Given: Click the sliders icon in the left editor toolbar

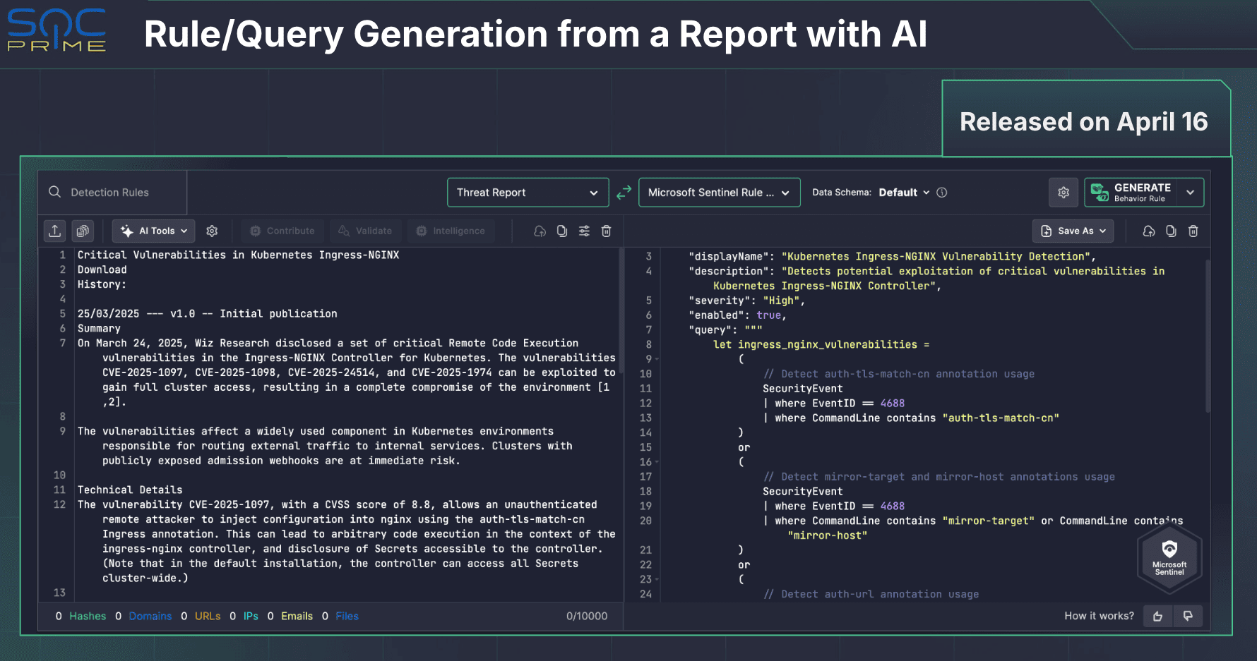Looking at the screenshot, I should pos(584,231).
